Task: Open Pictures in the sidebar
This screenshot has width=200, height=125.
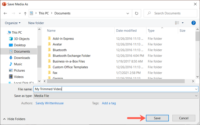Action: click(17, 70)
